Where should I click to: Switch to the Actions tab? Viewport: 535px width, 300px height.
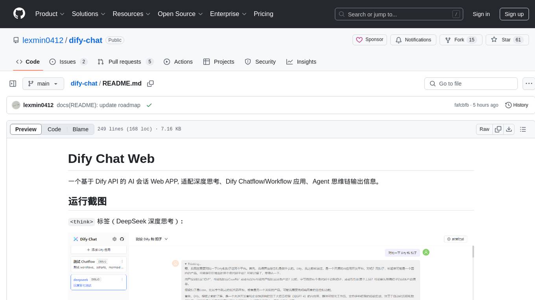(178, 62)
